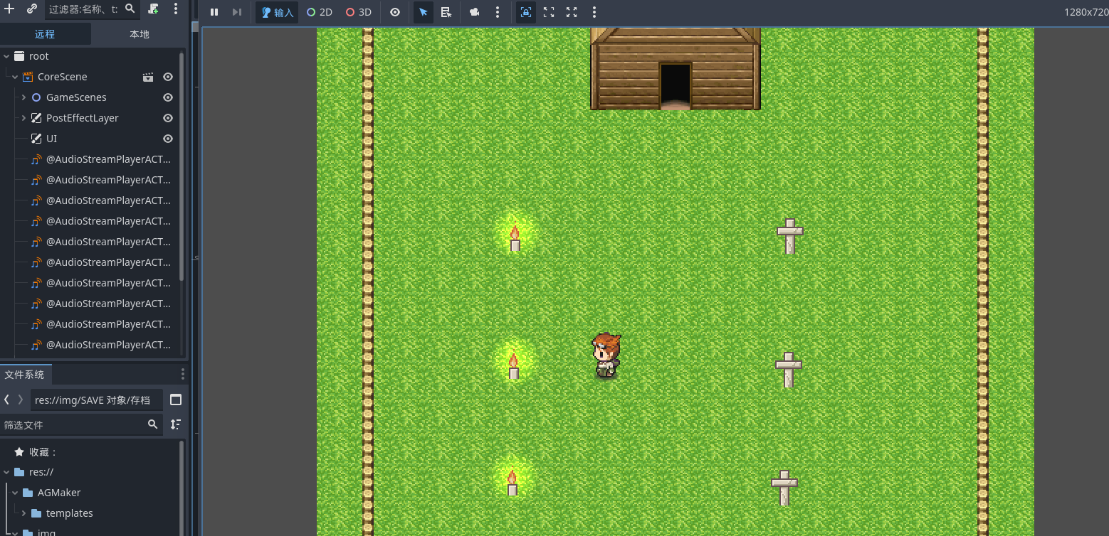This screenshot has width=1109, height=536.
Task: Select the root node
Action: tap(39, 56)
